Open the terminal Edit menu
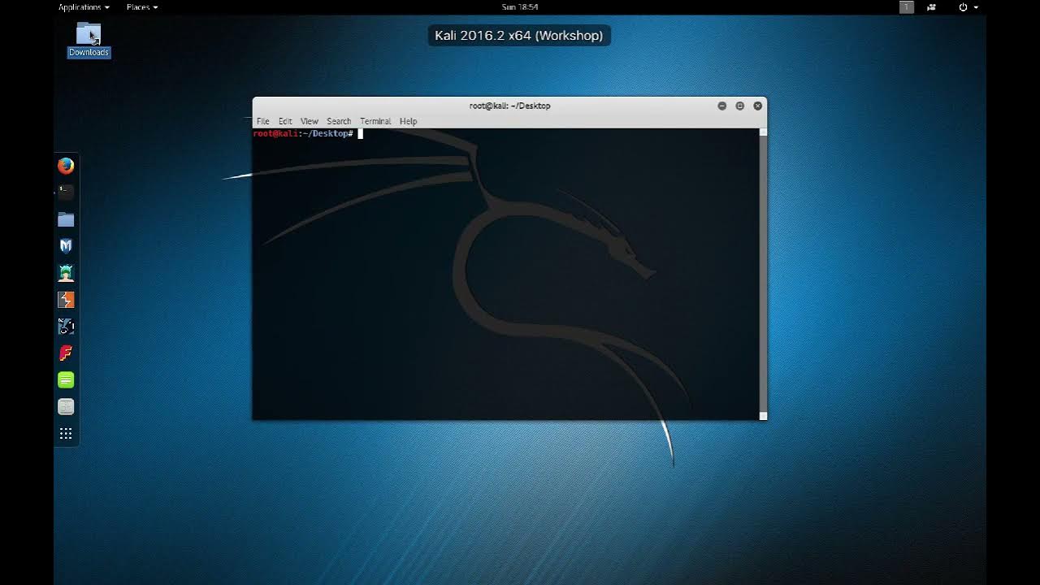 tap(285, 121)
